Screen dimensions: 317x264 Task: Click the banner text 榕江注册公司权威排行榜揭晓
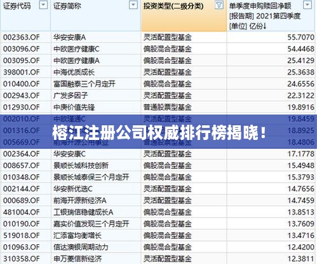pos(159,133)
